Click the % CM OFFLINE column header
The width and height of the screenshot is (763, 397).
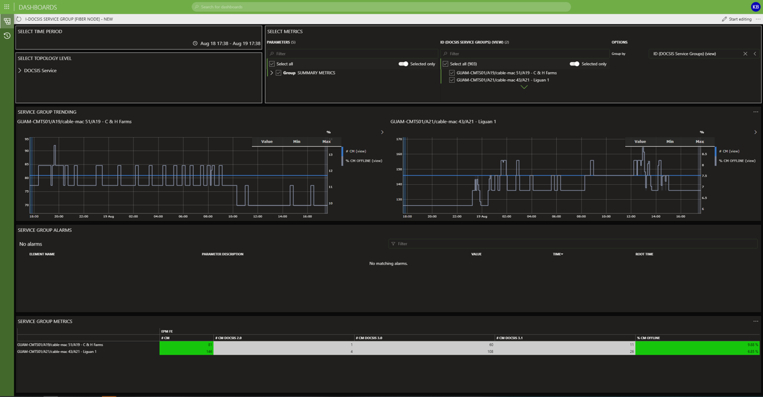pos(697,338)
